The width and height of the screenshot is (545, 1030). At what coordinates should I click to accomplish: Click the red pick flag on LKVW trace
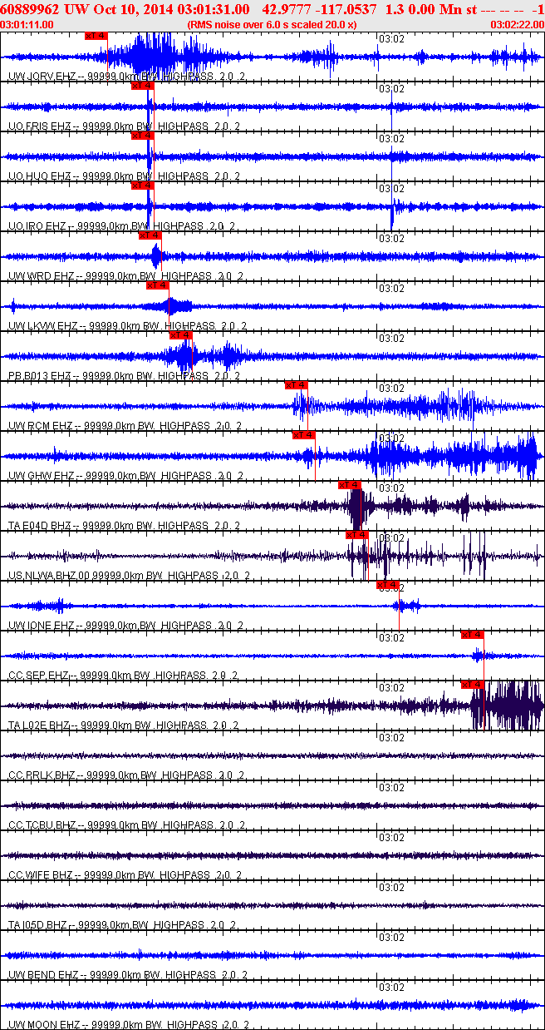pyautogui.click(x=157, y=285)
